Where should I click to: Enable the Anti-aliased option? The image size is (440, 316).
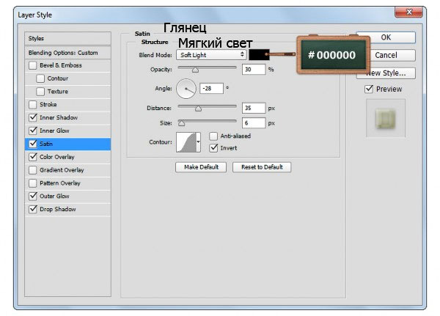tap(213, 136)
